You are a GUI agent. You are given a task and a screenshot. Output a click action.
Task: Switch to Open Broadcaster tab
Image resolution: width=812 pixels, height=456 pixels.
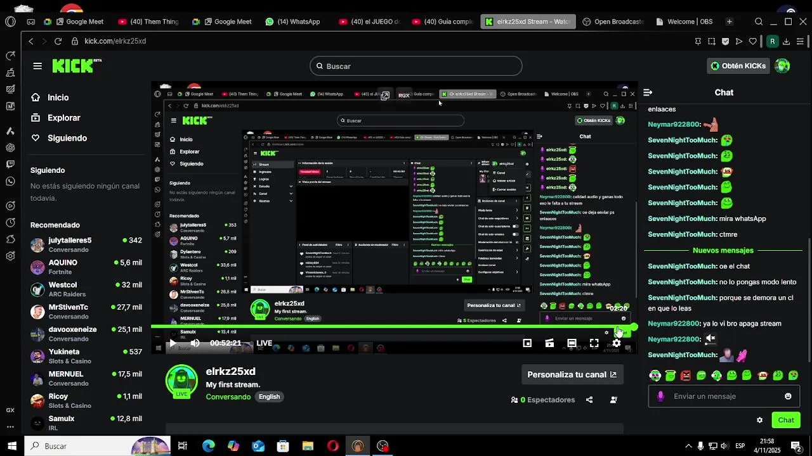click(613, 22)
